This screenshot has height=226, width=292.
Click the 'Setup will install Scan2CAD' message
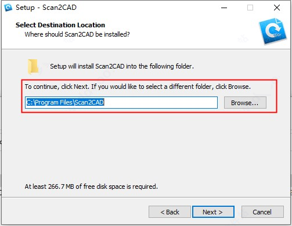tap(122, 66)
